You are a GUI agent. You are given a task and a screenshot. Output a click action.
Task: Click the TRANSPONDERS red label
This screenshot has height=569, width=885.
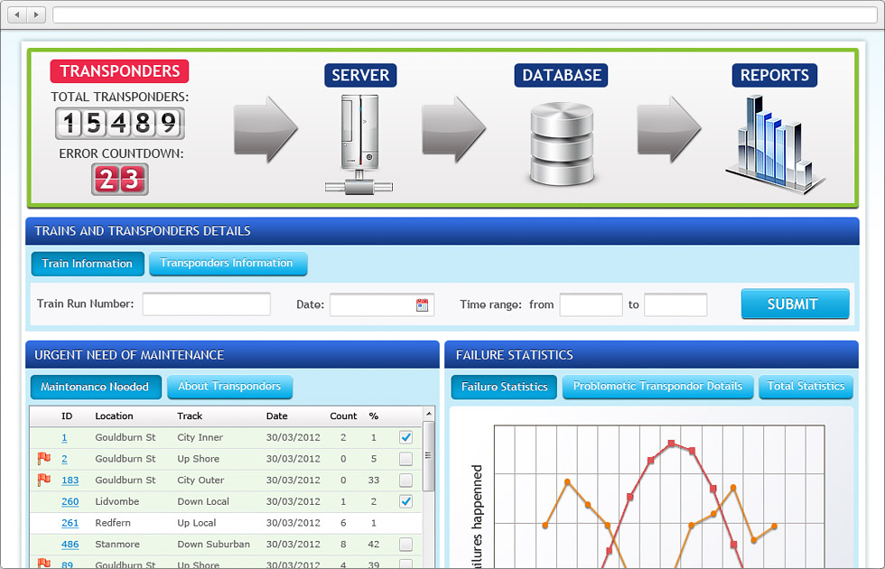point(119,71)
